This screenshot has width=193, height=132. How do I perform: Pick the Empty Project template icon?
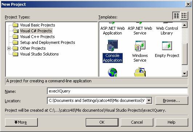167,46
